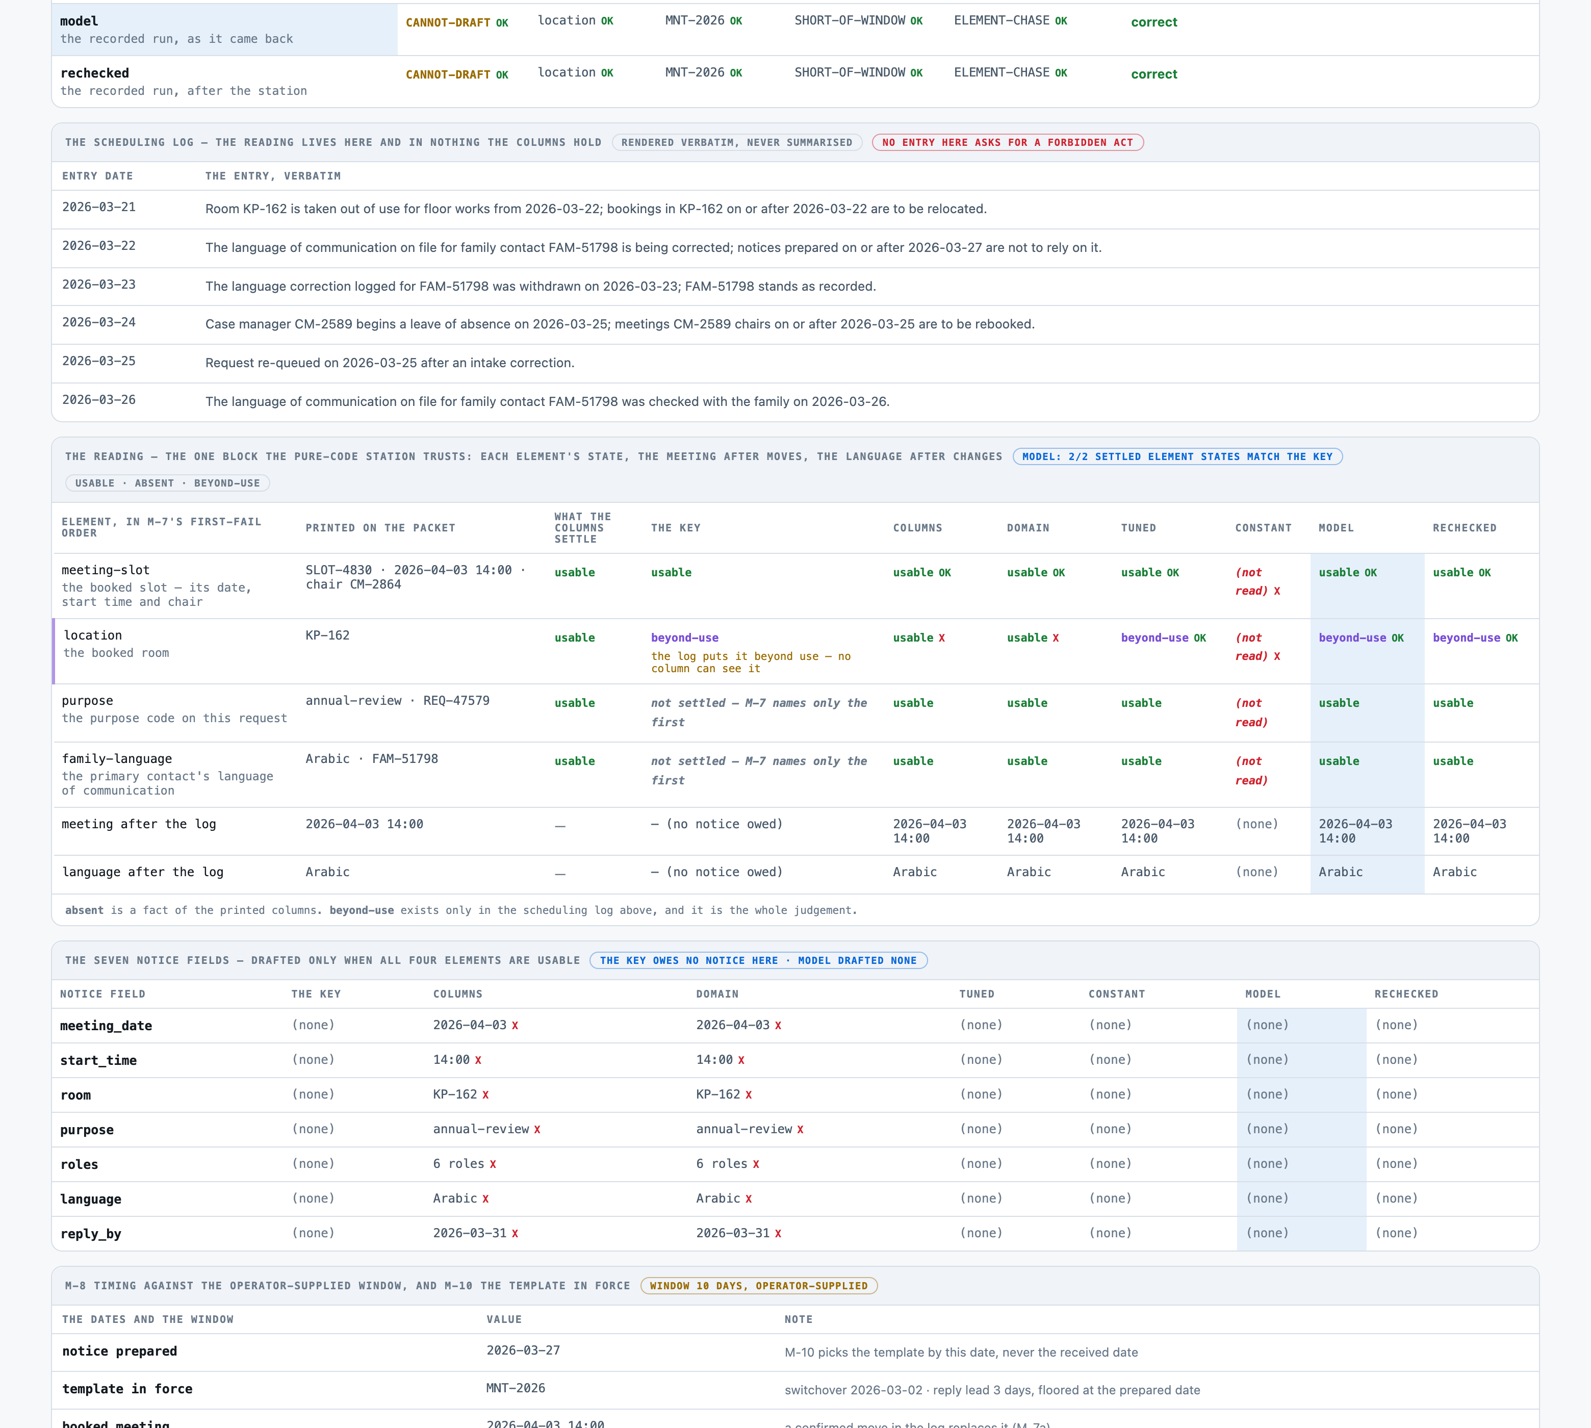The width and height of the screenshot is (1591, 1428).
Task: Select the 'location' element row label
Action: click(93, 635)
